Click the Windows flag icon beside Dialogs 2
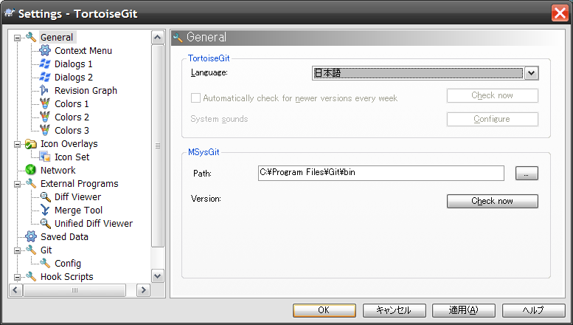The width and height of the screenshot is (573, 325). [x=45, y=78]
